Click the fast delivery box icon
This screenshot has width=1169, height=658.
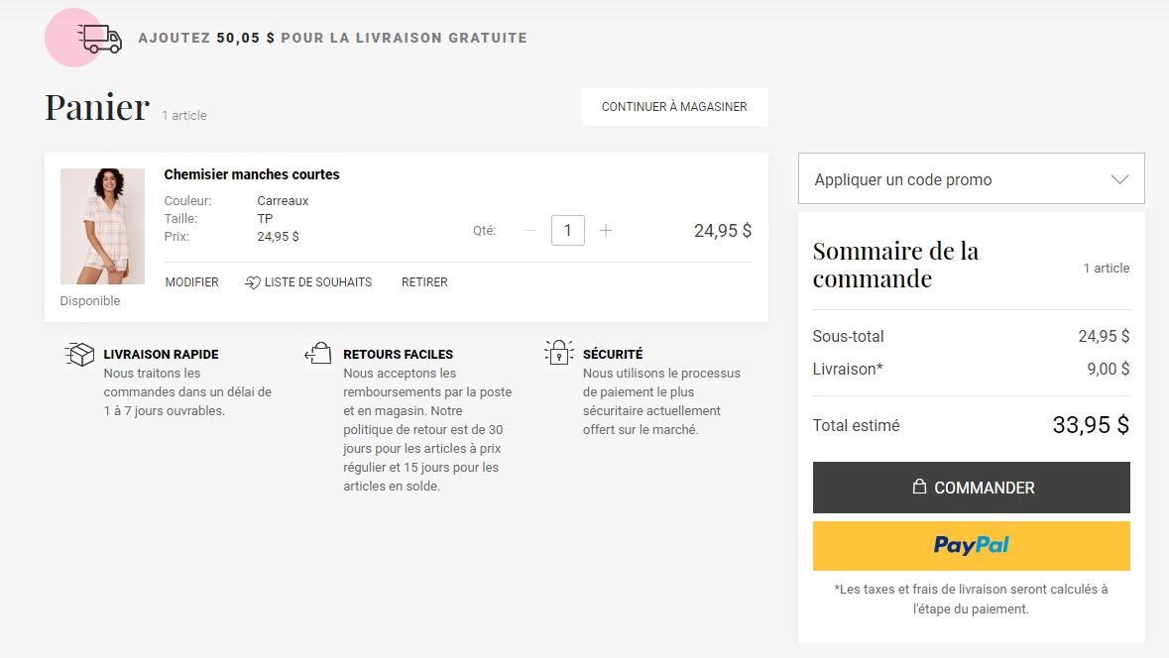tap(79, 354)
